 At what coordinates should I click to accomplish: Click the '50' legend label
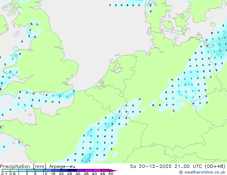111,174
